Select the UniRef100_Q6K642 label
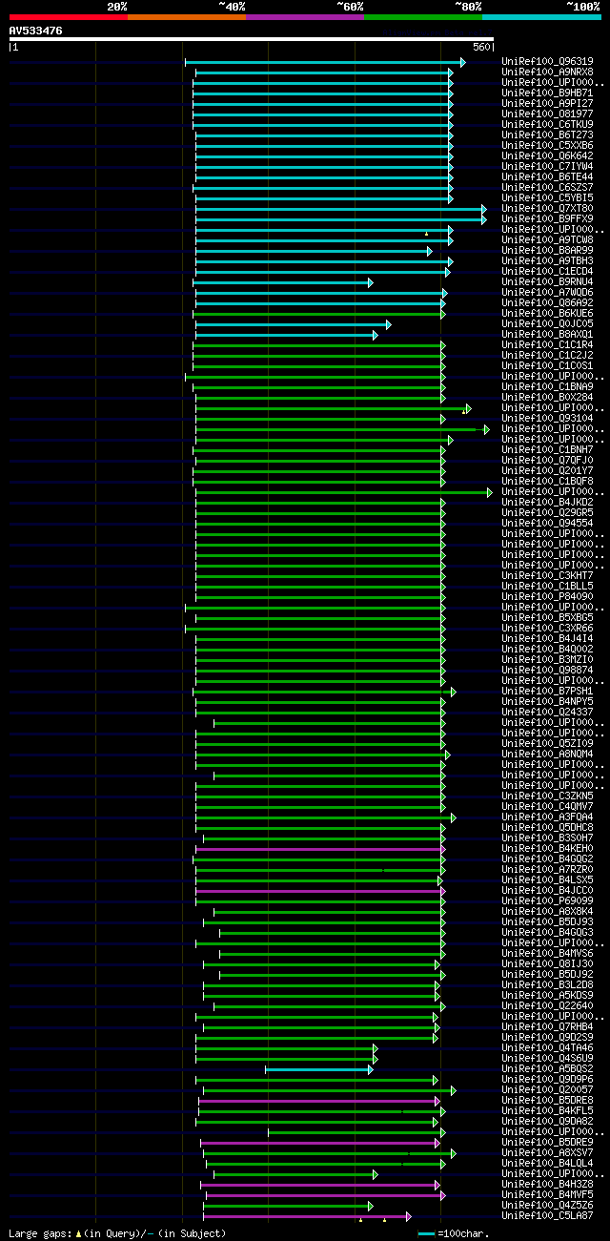The image size is (610, 1241). click(x=547, y=156)
